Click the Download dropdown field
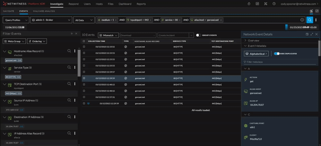Viewport: 321px width, 146px height. point(138,35)
